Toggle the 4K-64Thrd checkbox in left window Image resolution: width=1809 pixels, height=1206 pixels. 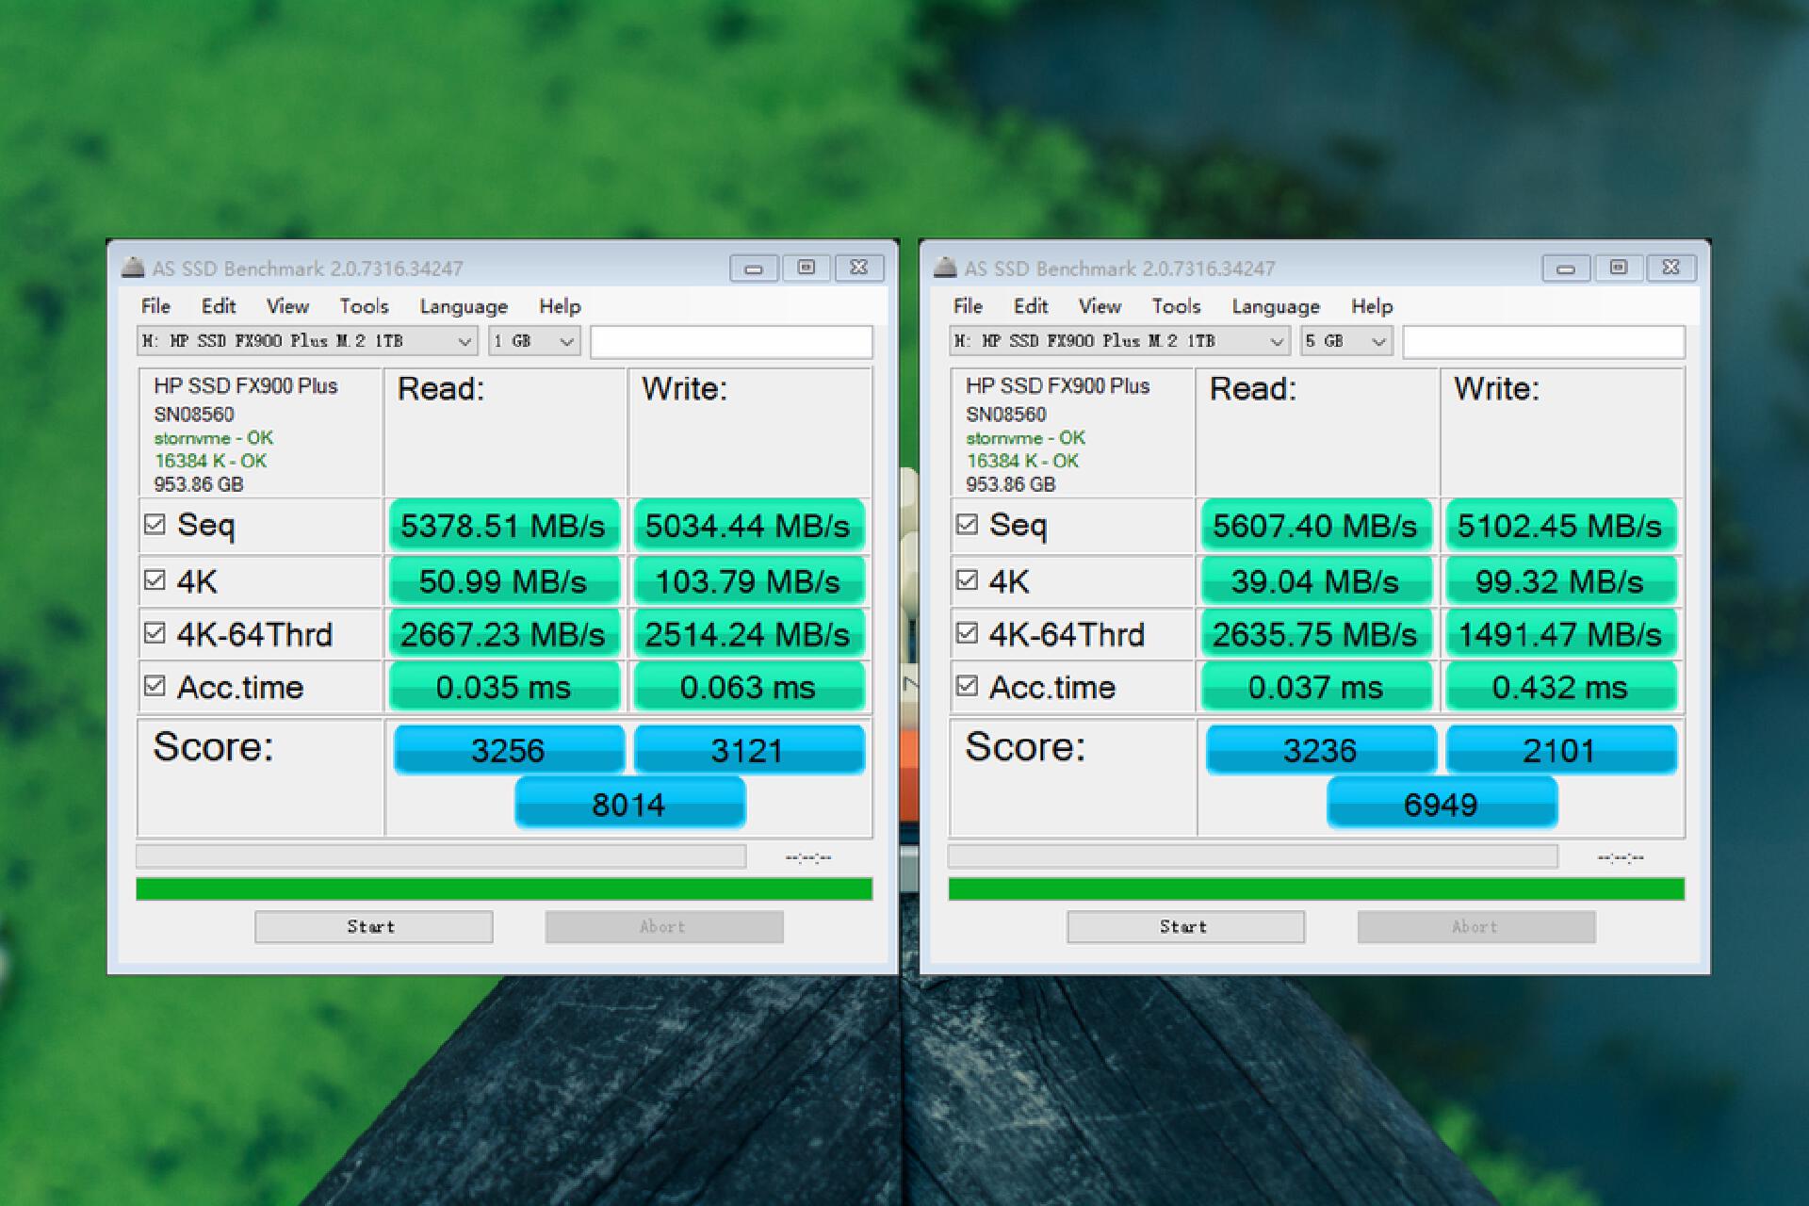tap(156, 633)
